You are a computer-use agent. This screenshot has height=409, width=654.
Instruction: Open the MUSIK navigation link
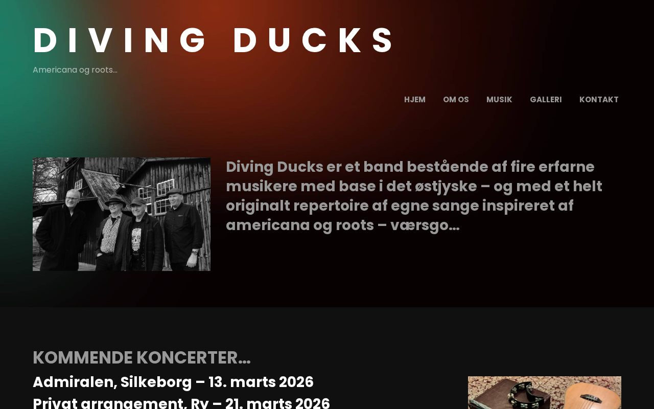[499, 100]
